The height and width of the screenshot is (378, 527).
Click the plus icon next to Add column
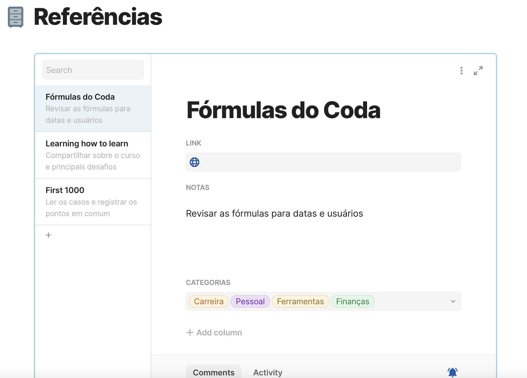point(190,332)
